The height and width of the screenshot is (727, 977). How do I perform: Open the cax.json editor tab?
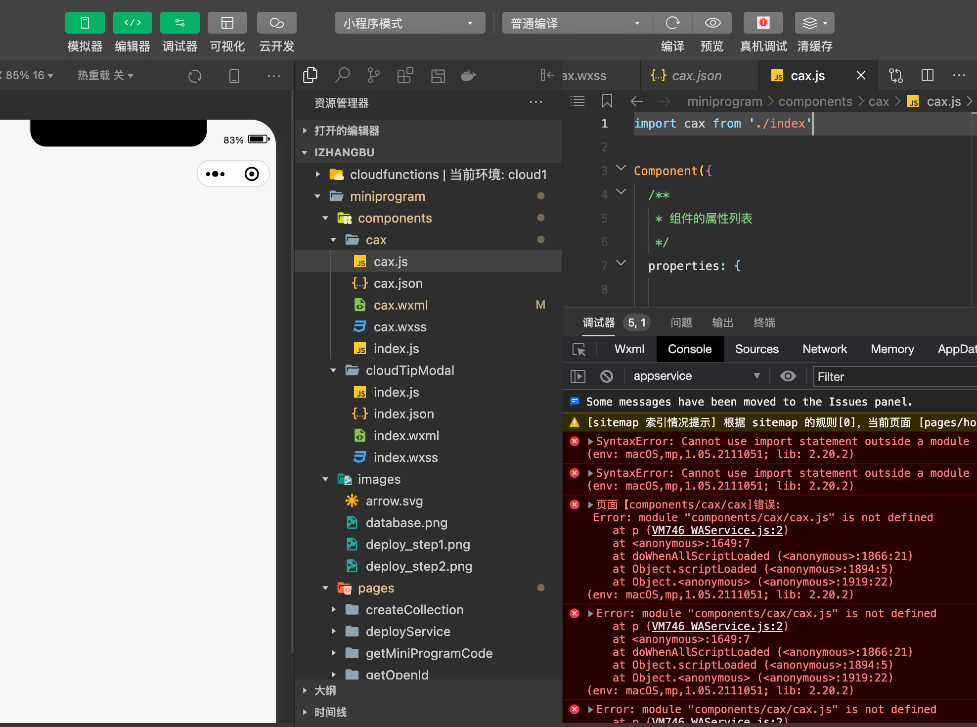pos(696,76)
